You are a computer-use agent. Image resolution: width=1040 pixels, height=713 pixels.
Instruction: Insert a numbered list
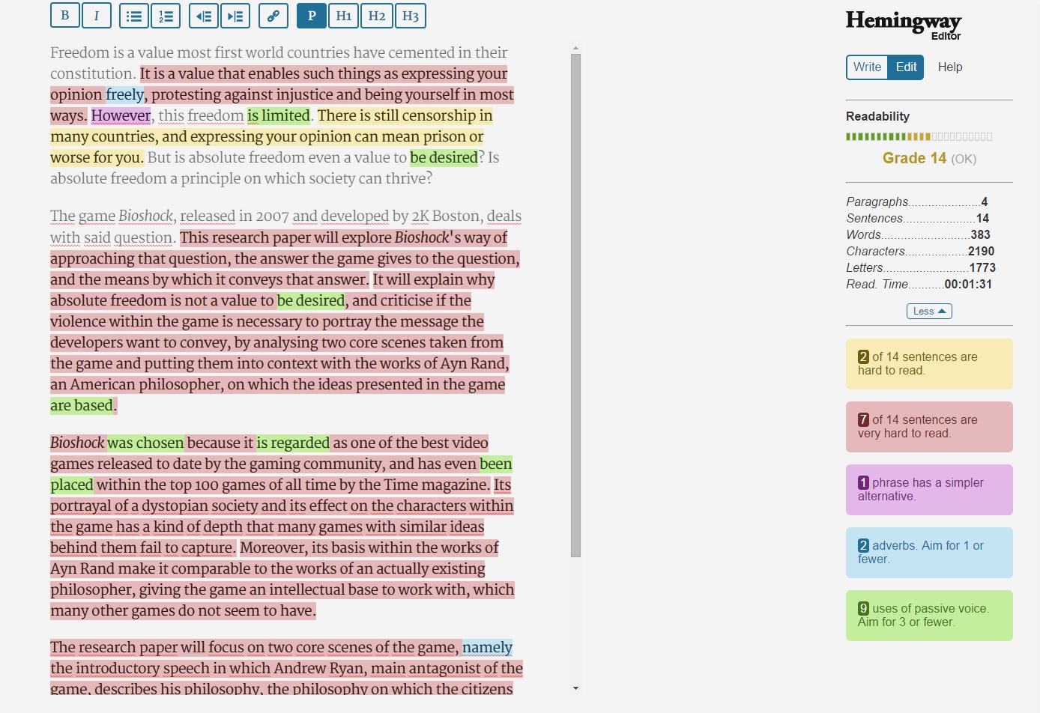tap(166, 15)
